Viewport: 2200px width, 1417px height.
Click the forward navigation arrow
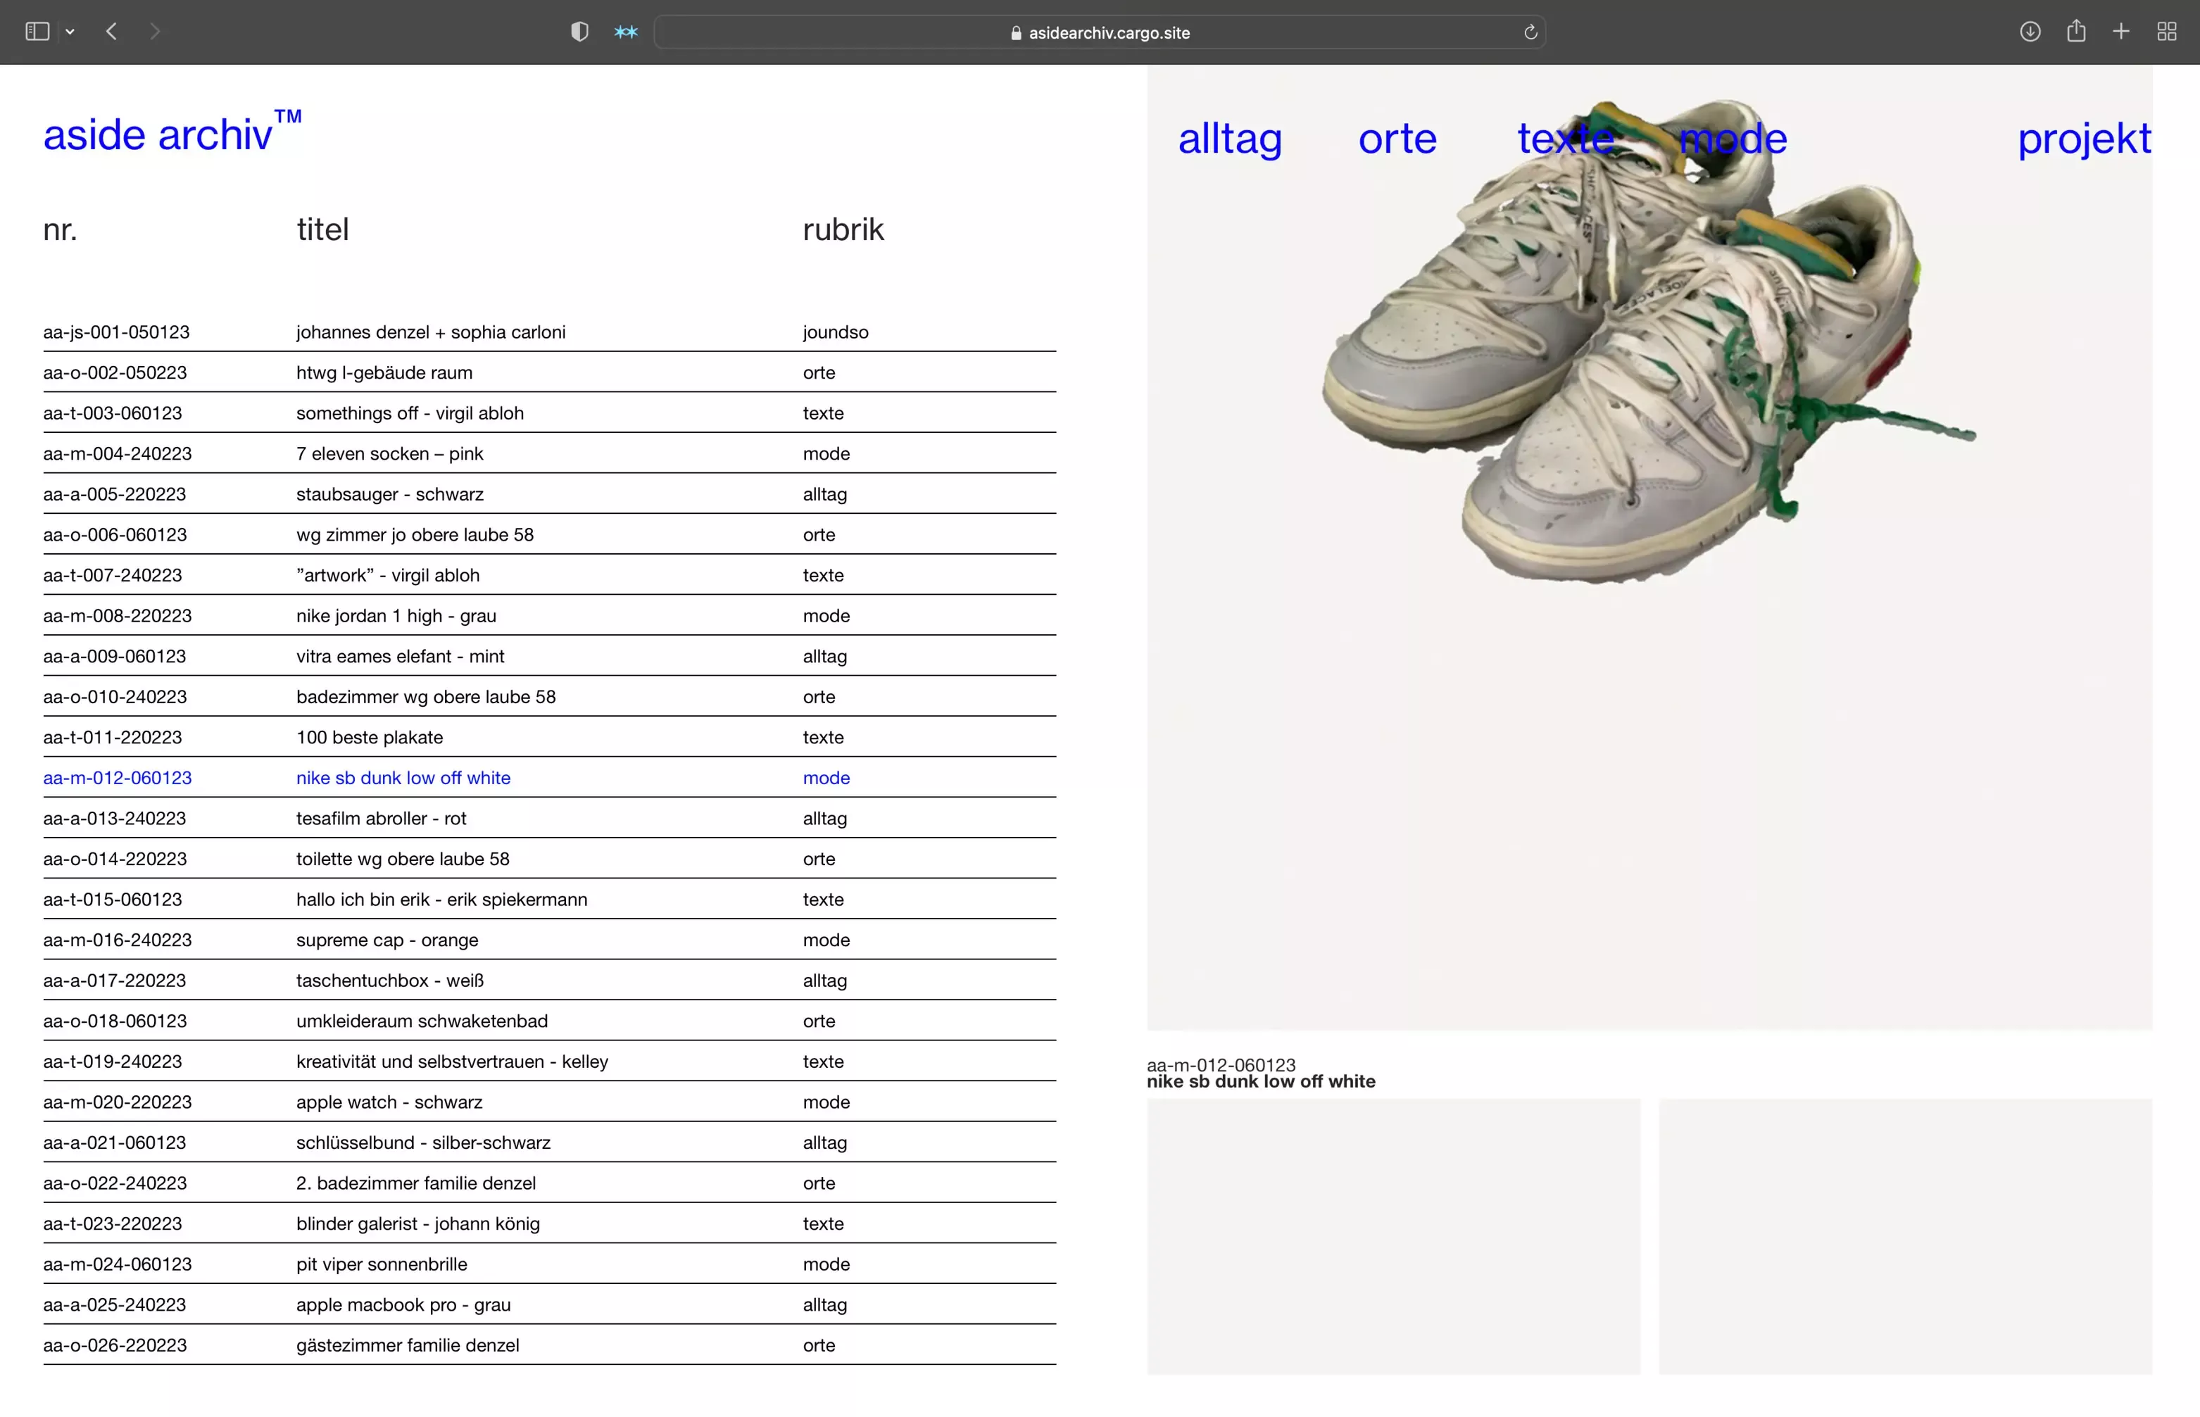coord(155,32)
